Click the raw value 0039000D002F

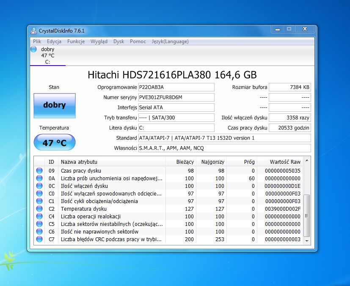283,209
